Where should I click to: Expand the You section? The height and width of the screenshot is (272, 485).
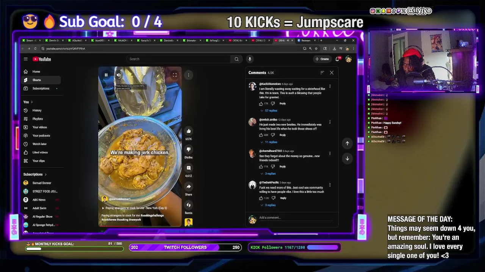click(x=28, y=102)
